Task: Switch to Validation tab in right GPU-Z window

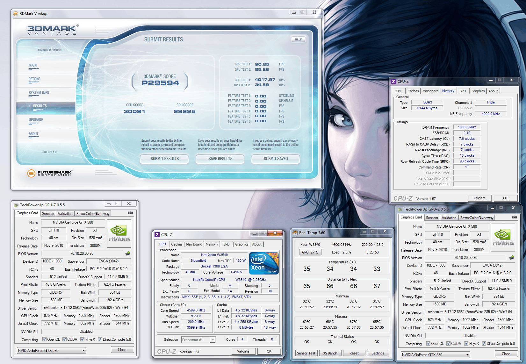Action: click(449, 218)
